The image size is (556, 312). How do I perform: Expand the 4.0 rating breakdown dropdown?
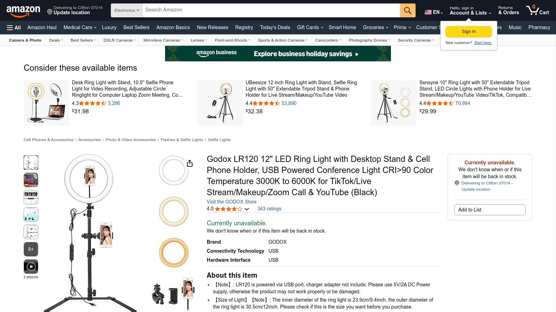point(247,209)
